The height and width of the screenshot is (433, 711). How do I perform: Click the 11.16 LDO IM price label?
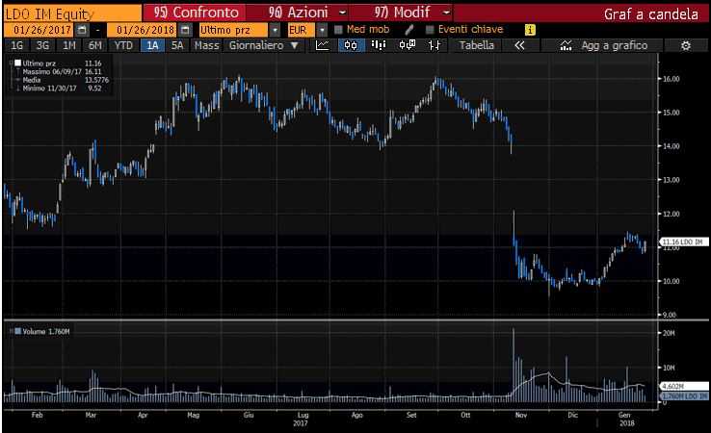683,242
